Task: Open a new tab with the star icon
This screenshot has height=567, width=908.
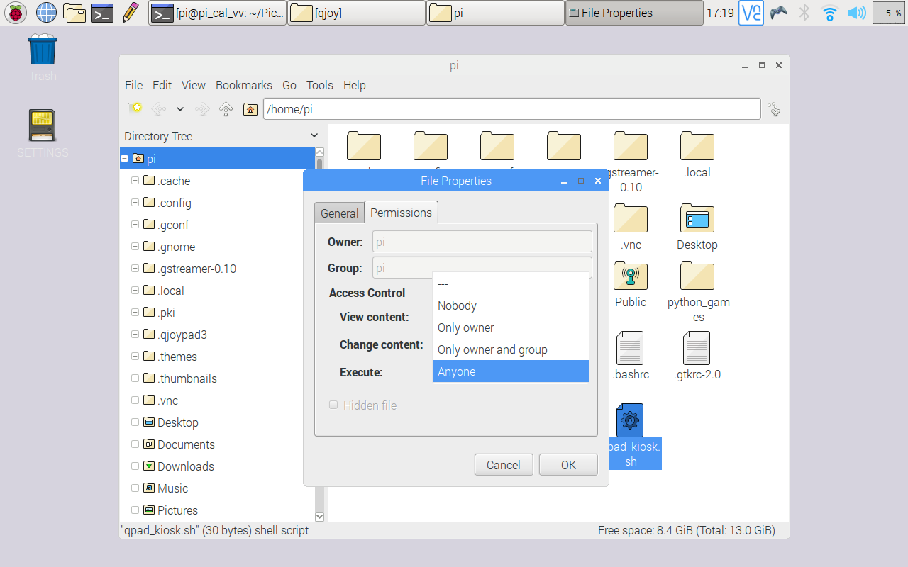Action: tap(134, 108)
